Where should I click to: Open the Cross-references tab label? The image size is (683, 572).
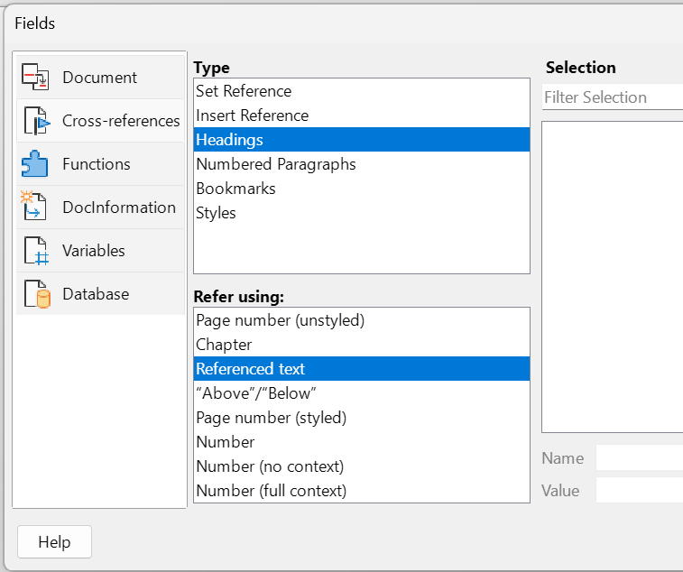(x=121, y=121)
